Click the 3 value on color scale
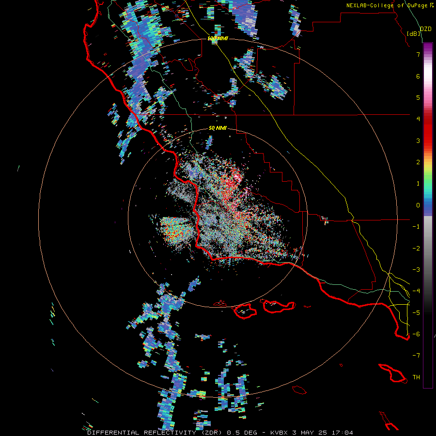Screen dimensions: 436x436 click(x=418, y=140)
